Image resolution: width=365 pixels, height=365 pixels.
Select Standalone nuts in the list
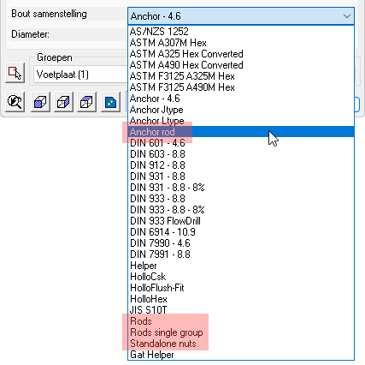pos(241,344)
